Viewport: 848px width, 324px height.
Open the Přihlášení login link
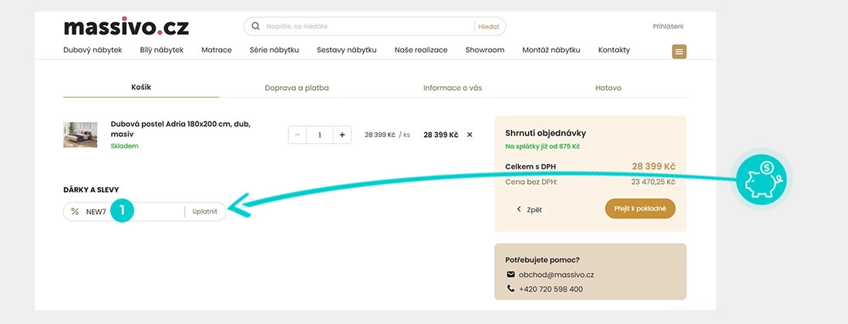pos(668,26)
